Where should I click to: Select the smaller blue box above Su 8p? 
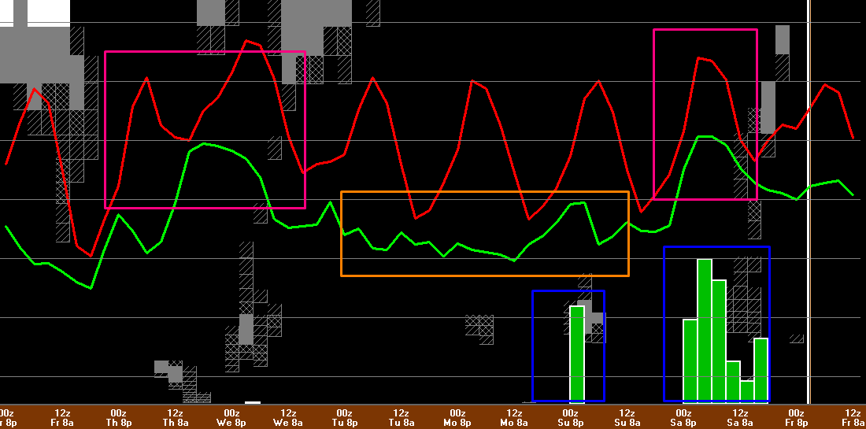(533, 346)
